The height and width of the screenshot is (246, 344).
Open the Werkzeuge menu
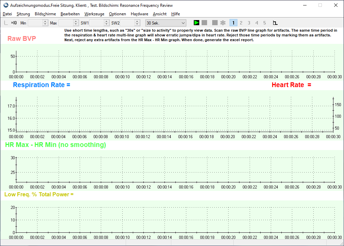tap(94, 14)
